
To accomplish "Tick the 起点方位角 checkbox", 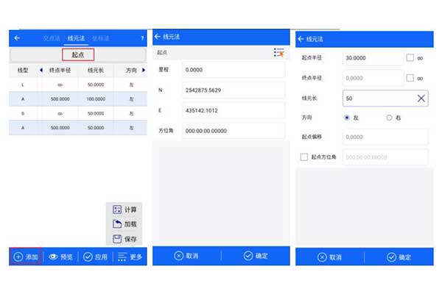I will click(x=304, y=157).
